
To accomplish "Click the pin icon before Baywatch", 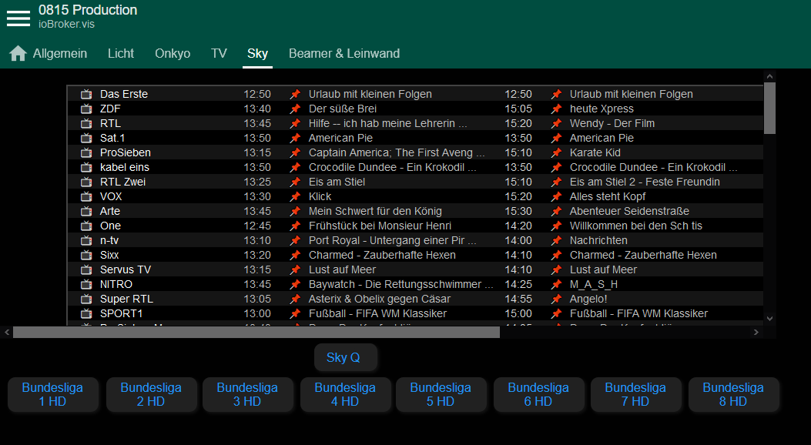I will click(295, 284).
